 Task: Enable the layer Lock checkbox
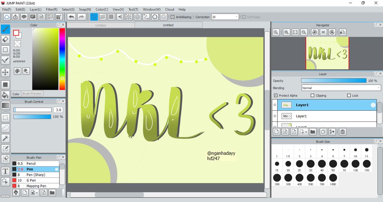pos(349,95)
